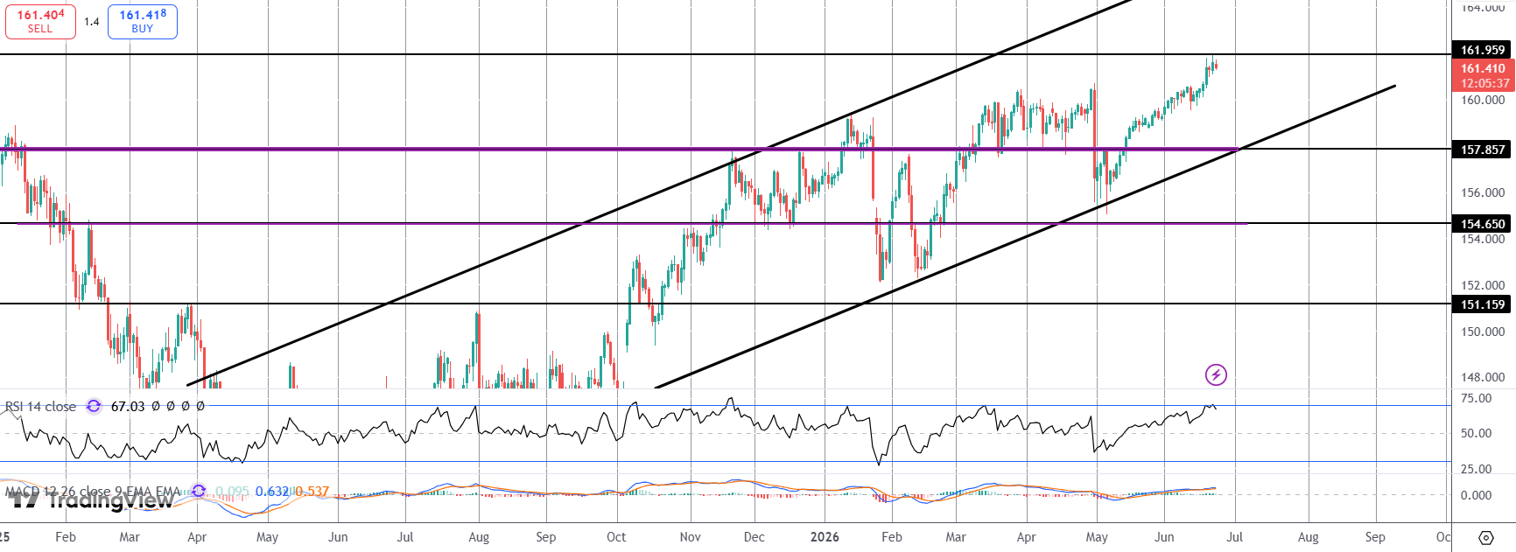Click the MACD indicator refresh icon

199,491
